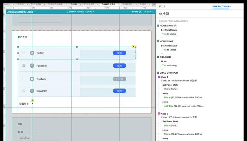This screenshot has width=247, height=141.
Task: Click the drag handle on the Instagram row
Action: [x=24, y=91]
